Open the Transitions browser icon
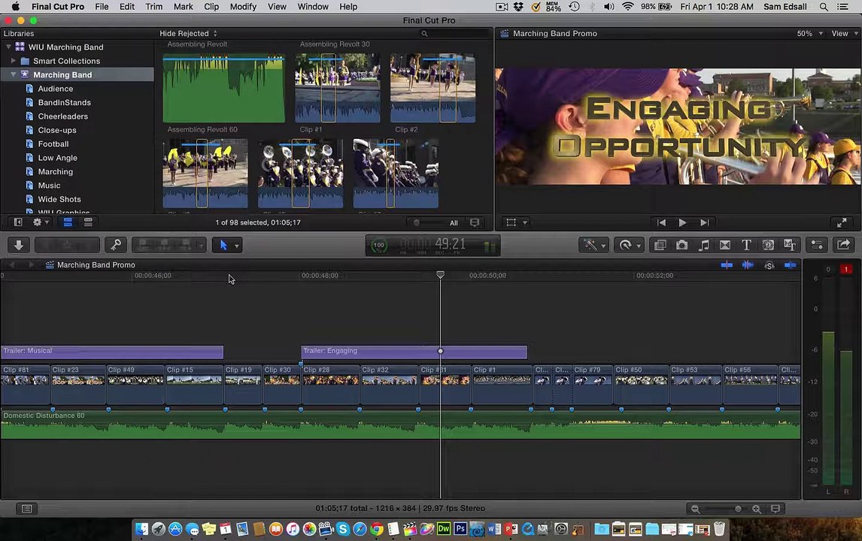The width and height of the screenshot is (862, 541). pos(725,245)
